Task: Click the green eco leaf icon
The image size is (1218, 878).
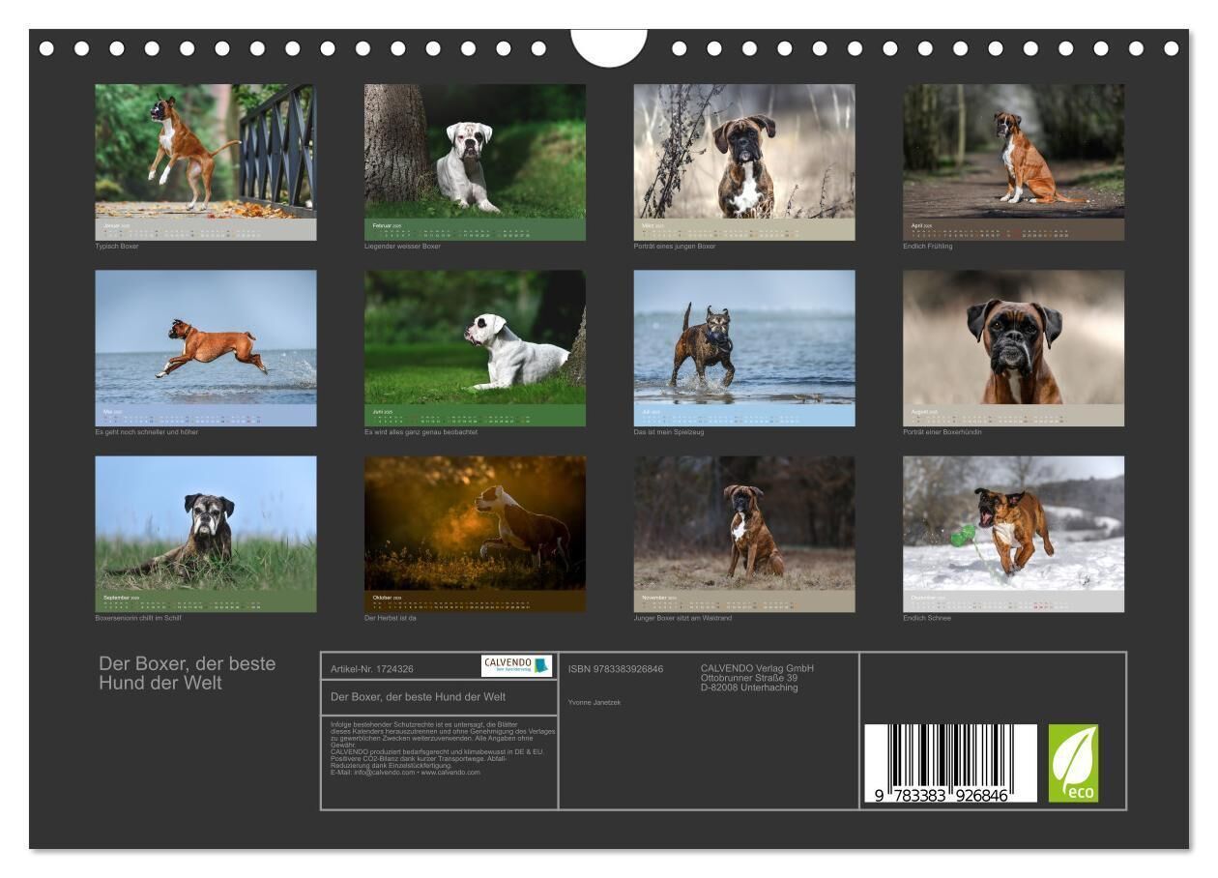Action: (x=1073, y=763)
